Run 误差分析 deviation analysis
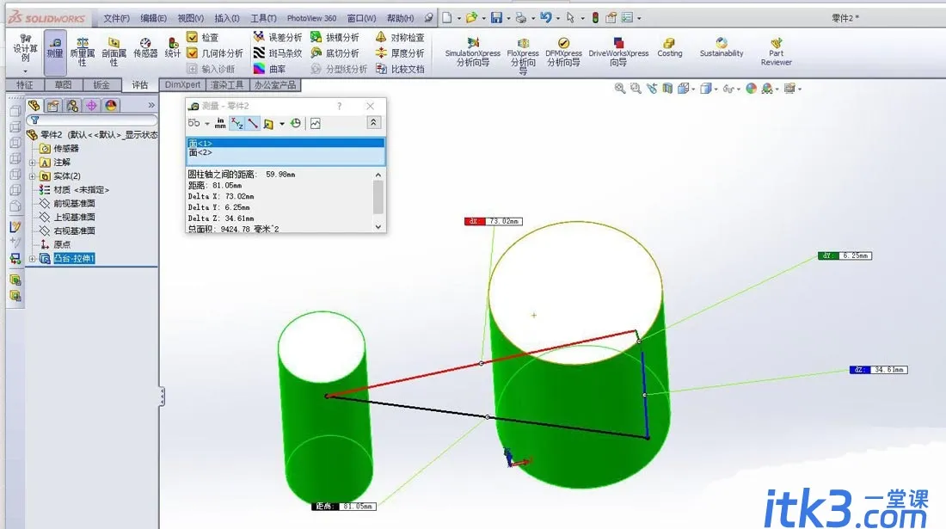 [x=278, y=37]
